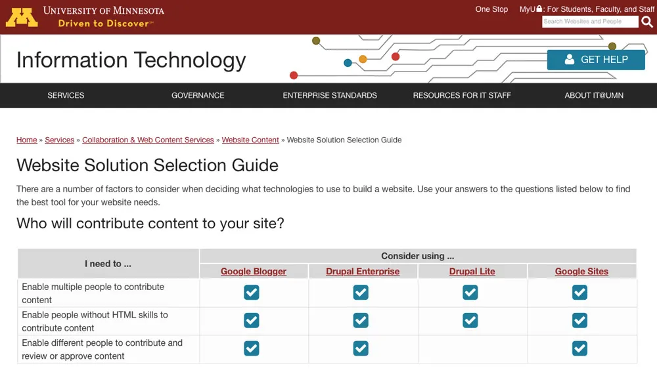657x372 pixels.
Task: Click the Information Technology site title
Action: tap(131, 60)
